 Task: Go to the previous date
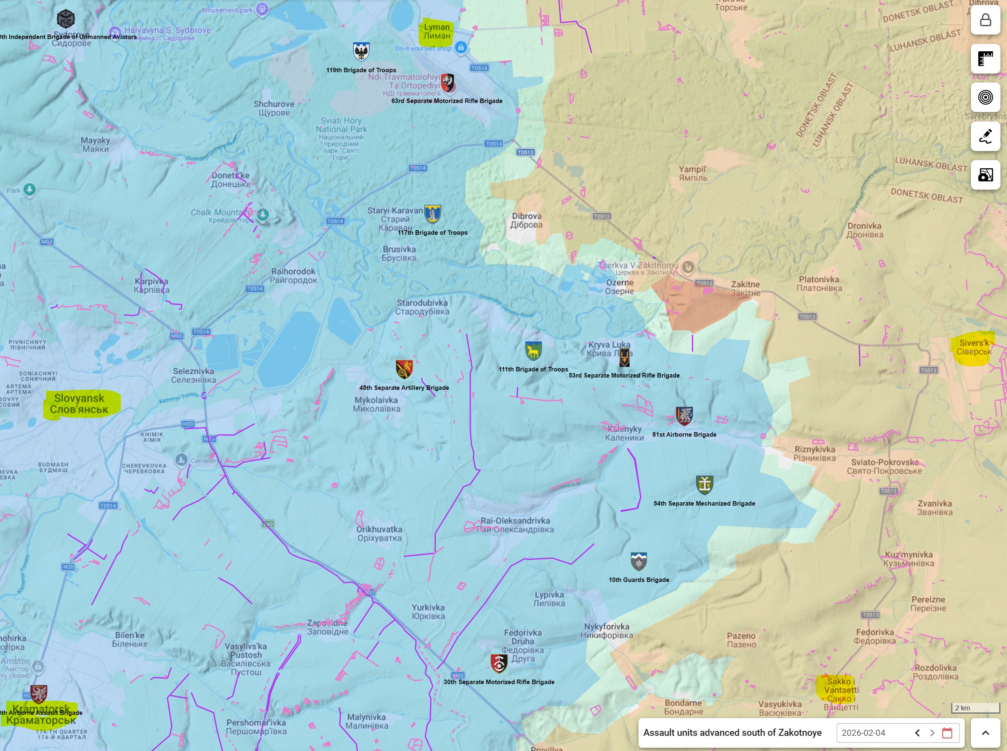pos(918,733)
